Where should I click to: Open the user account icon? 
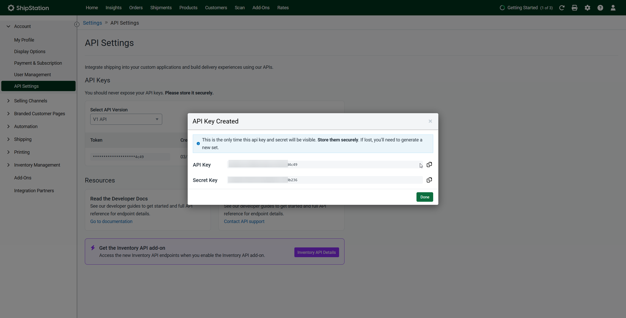pyautogui.click(x=613, y=8)
